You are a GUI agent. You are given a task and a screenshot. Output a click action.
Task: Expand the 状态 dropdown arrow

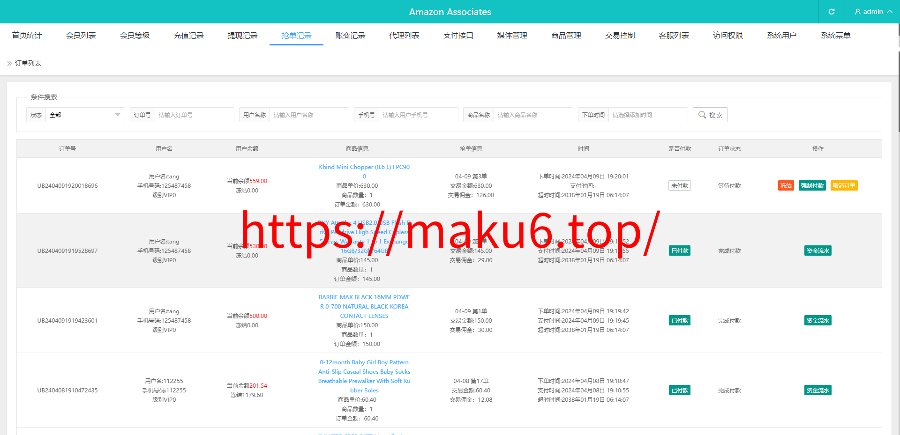tap(118, 115)
